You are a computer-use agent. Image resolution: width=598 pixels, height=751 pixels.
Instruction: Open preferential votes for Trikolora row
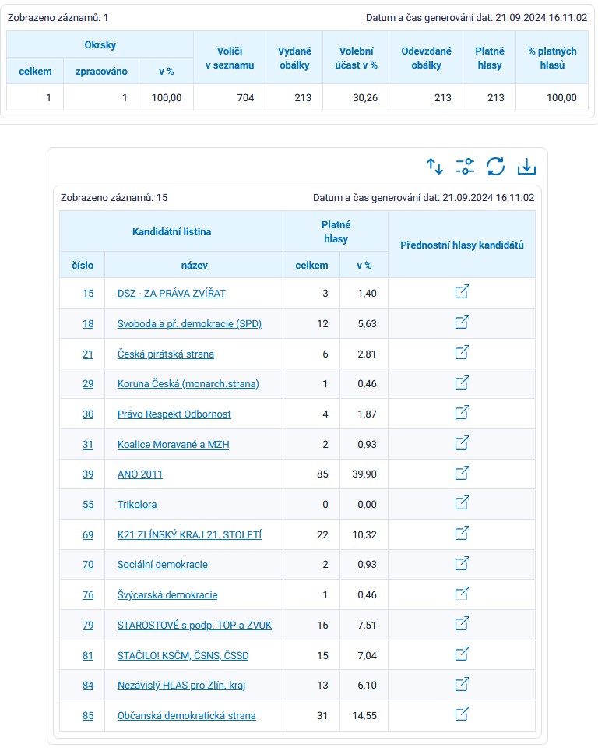coord(462,503)
